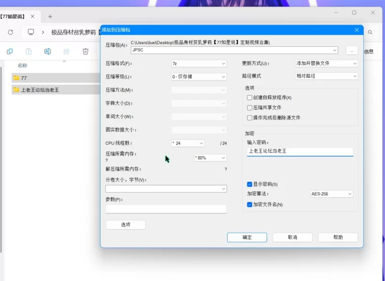385x281 pixels.
Task: Enable the 创建自释放程序 checkbox
Action: (x=249, y=97)
